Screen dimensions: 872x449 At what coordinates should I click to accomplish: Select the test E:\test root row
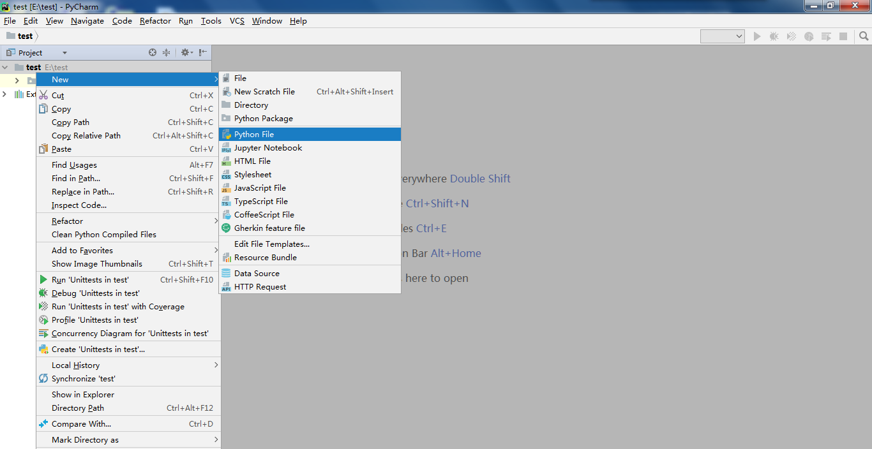point(105,67)
